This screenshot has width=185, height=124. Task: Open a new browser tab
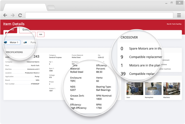pos(51,8)
